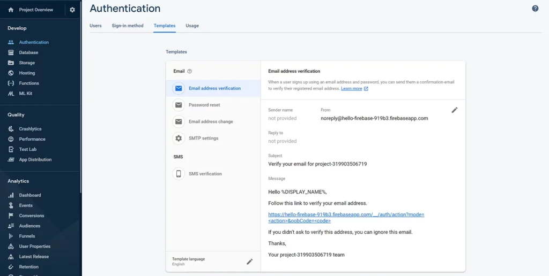The image size is (549, 276).
Task: Click the Dashboard bar chart icon
Action: coord(11,195)
